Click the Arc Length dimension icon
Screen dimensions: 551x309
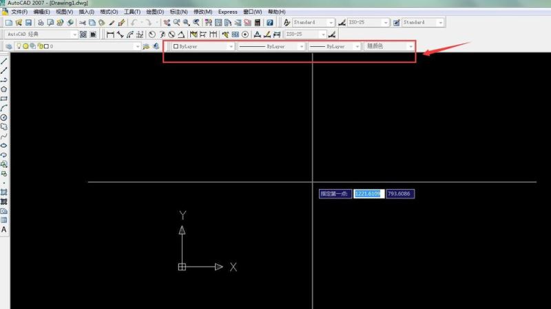(130, 34)
